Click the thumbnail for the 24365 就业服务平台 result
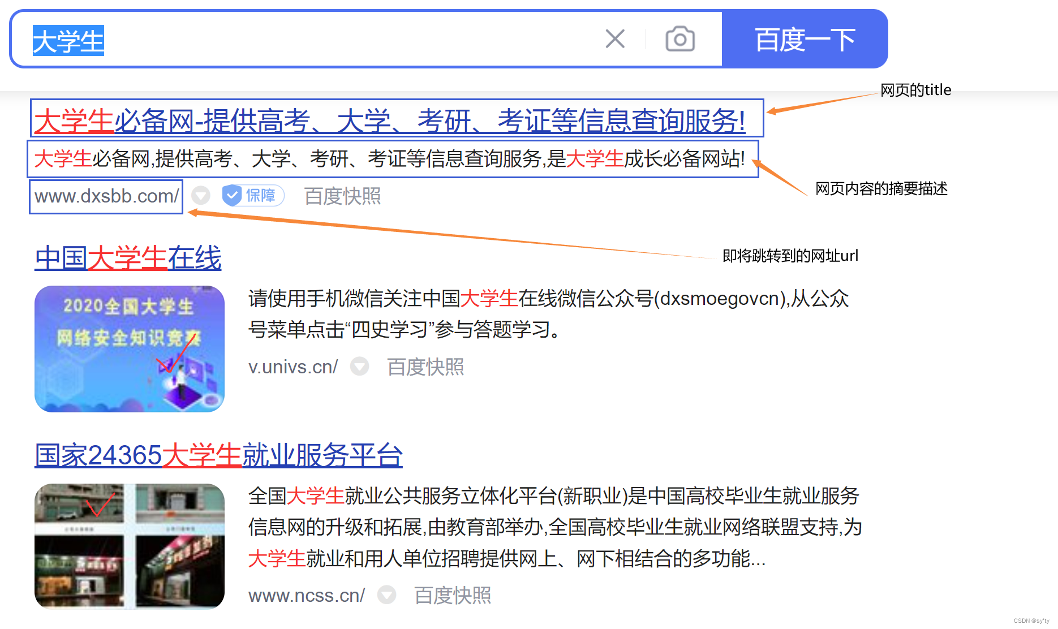Image resolution: width=1058 pixels, height=629 pixels. pos(130,546)
